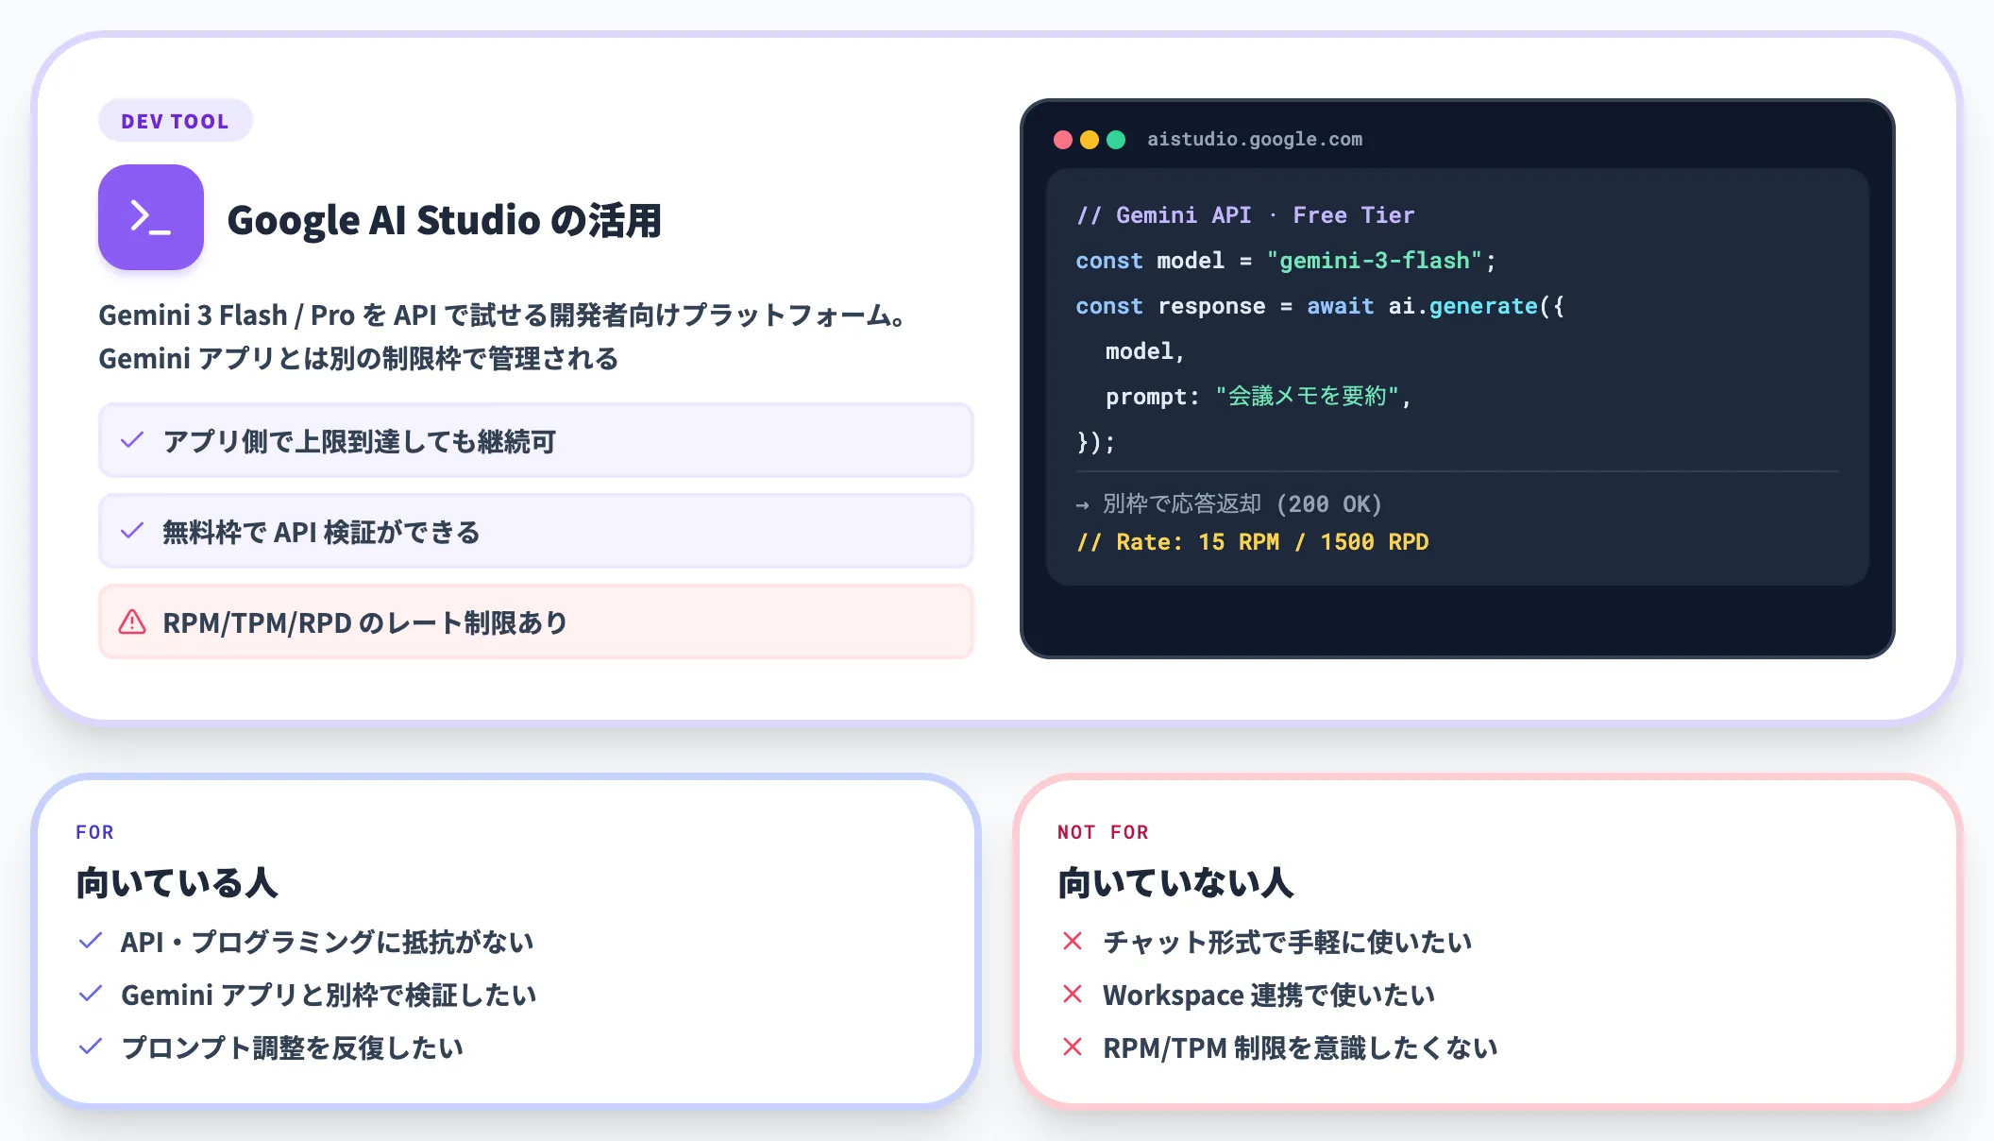The height and width of the screenshot is (1141, 1994).
Task: Click the "// Rate: 15 RPM / 1500 RPD" line
Action: click(1252, 542)
